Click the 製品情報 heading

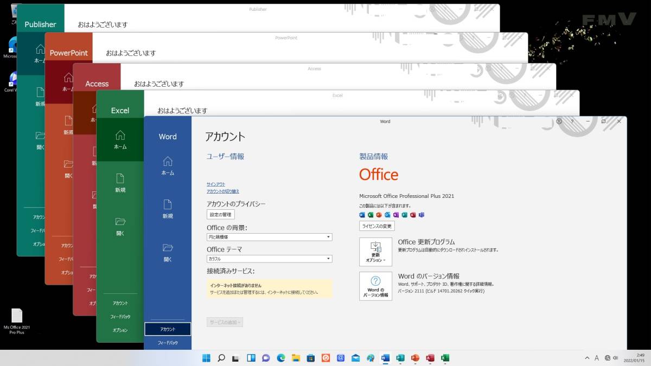[x=374, y=157]
